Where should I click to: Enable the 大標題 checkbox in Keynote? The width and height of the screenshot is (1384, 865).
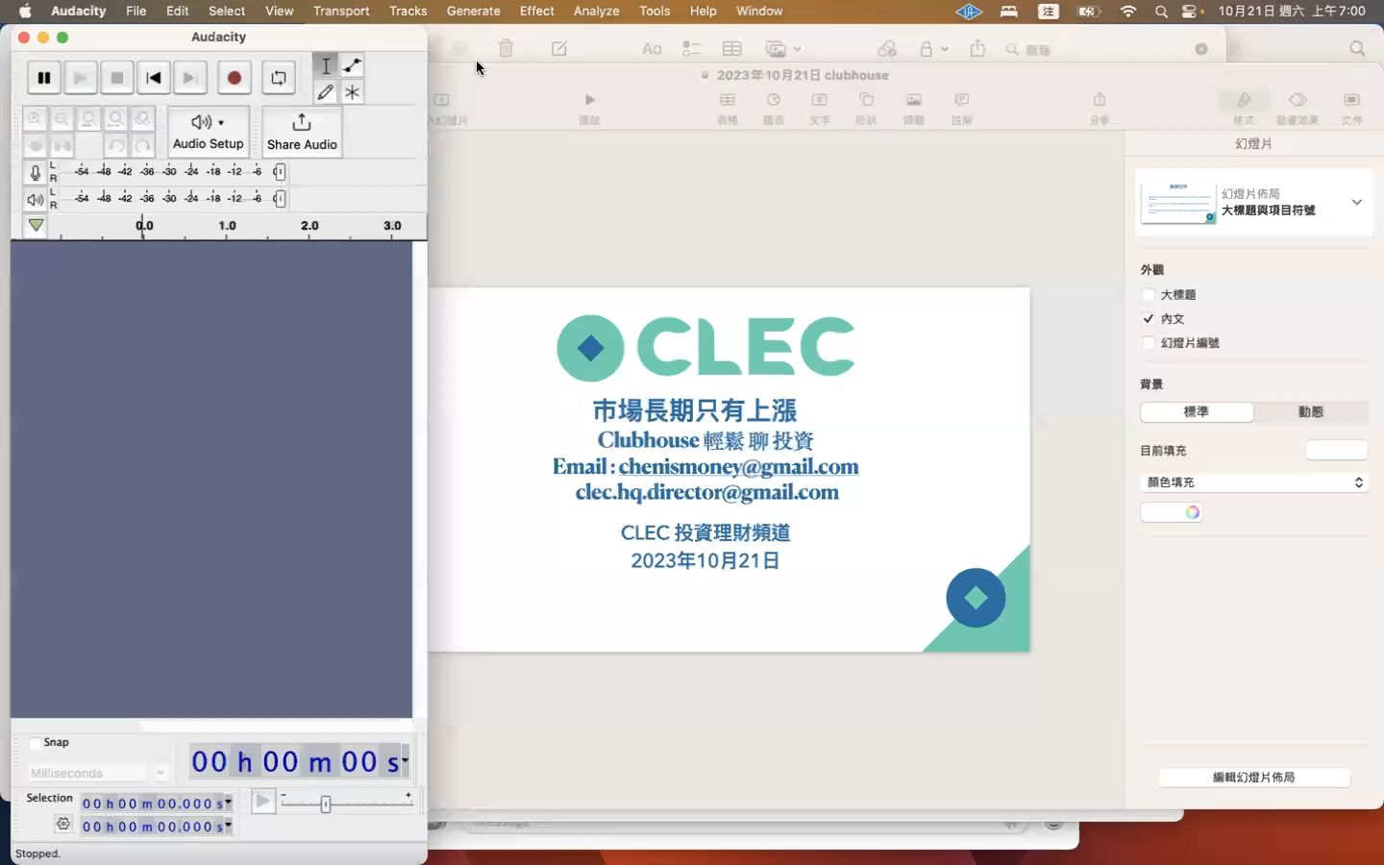[1149, 295]
